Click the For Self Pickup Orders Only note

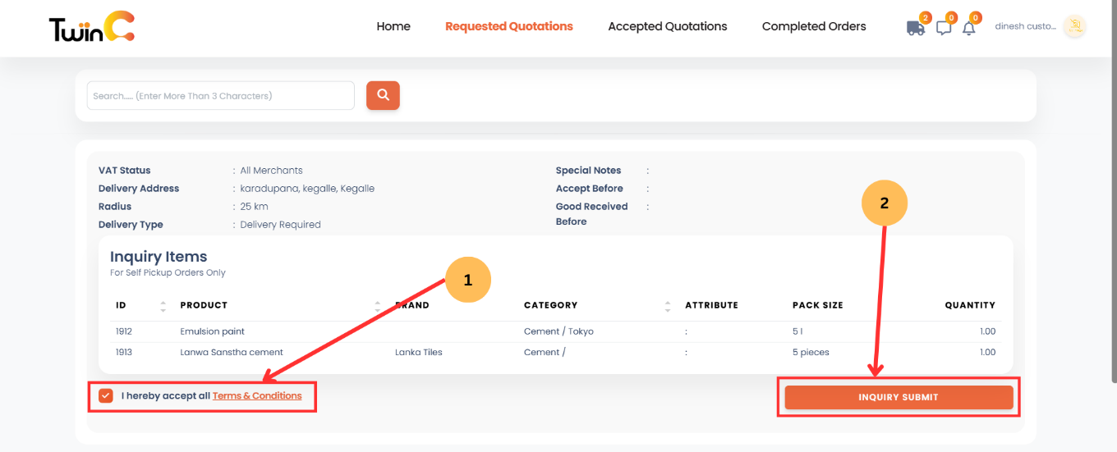(x=168, y=272)
